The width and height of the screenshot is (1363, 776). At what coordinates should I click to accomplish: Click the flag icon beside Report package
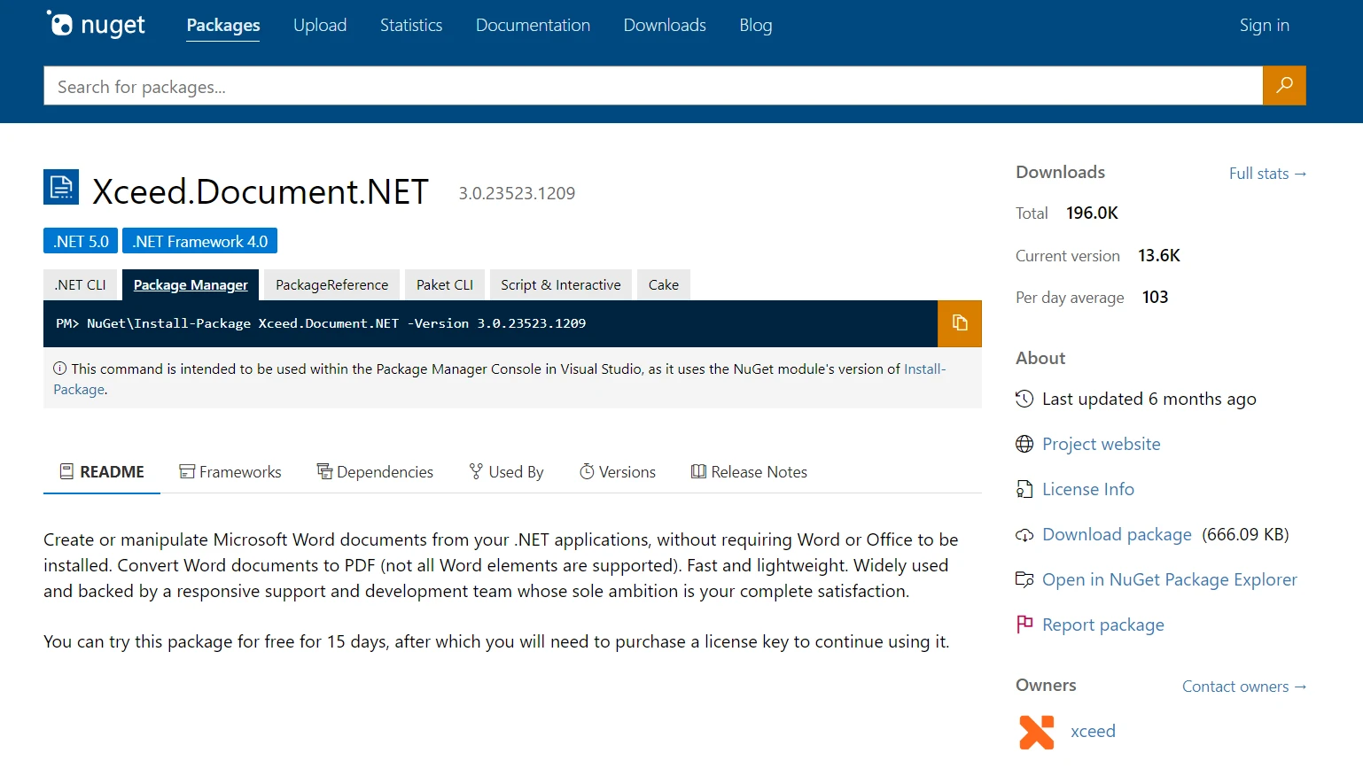[x=1024, y=625]
